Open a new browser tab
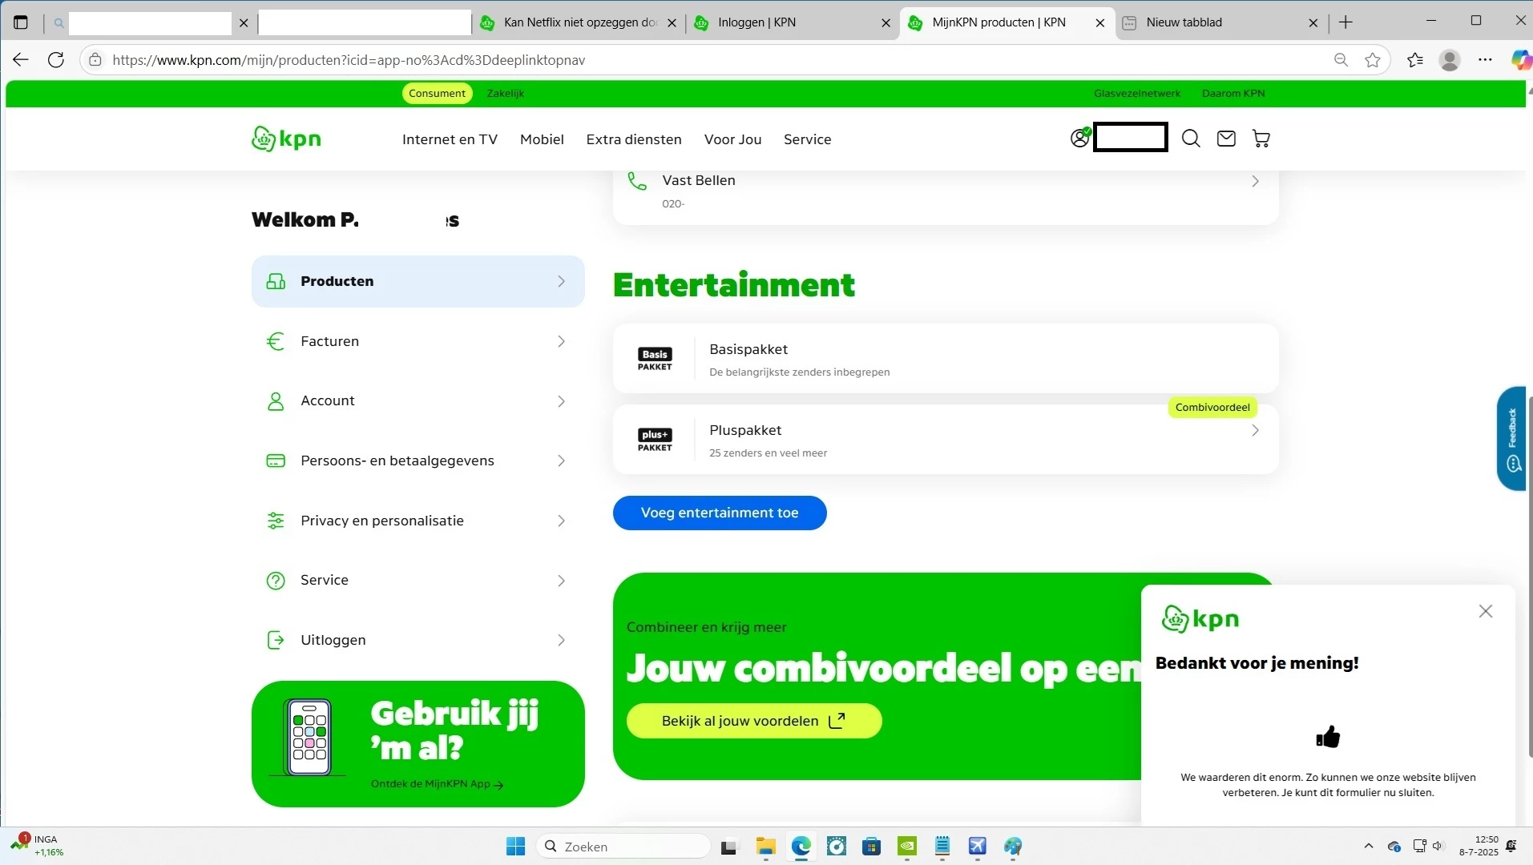Image resolution: width=1533 pixels, height=865 pixels. point(1346,22)
